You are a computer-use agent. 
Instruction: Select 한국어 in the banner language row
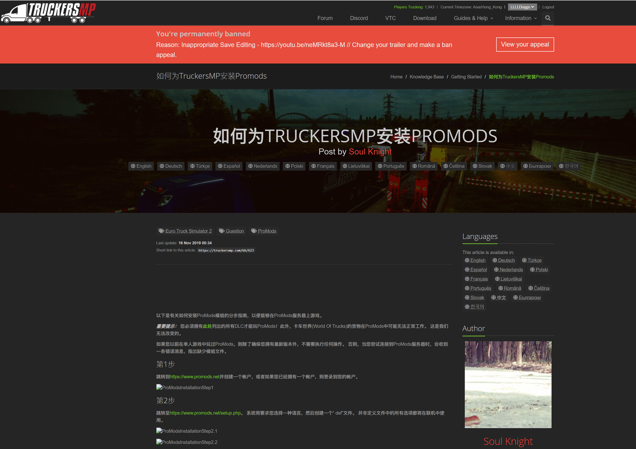tap(568, 166)
